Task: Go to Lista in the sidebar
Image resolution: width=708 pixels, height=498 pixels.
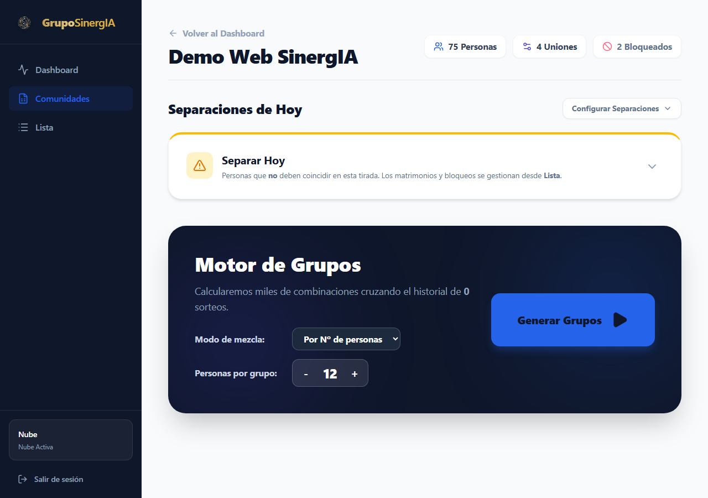Action: (x=71, y=127)
